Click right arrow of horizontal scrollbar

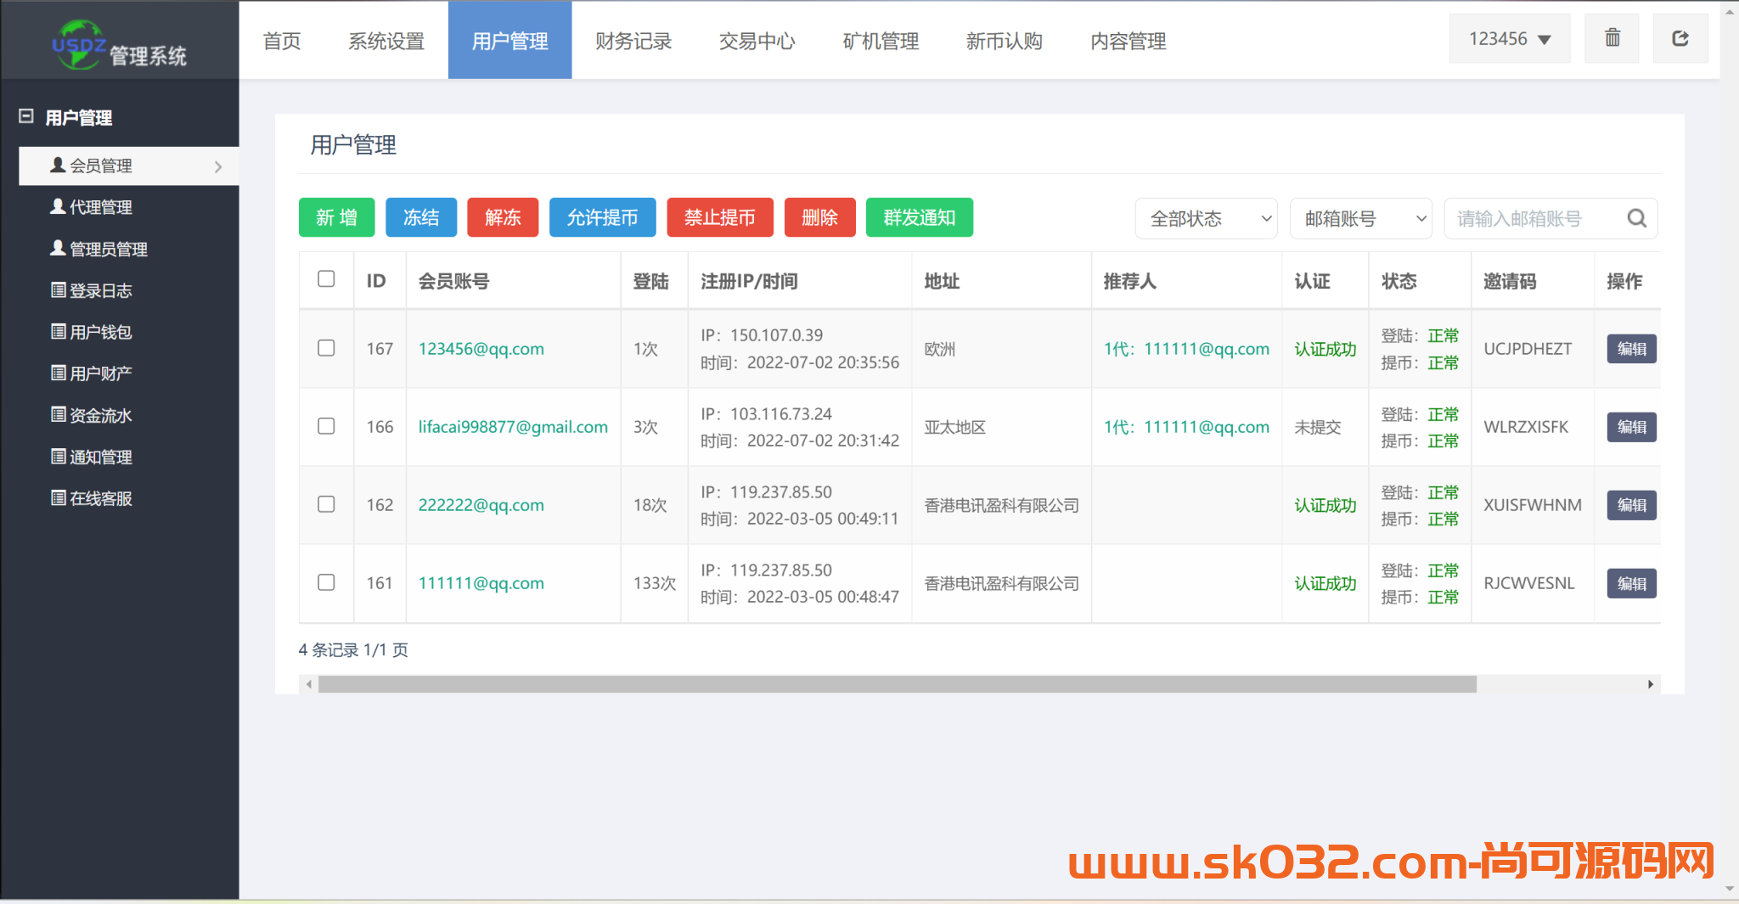[1651, 684]
